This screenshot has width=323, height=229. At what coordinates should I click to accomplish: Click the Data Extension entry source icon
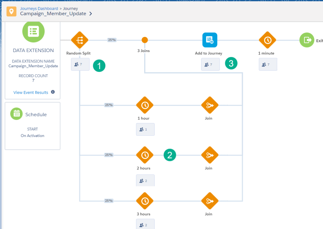click(33, 32)
